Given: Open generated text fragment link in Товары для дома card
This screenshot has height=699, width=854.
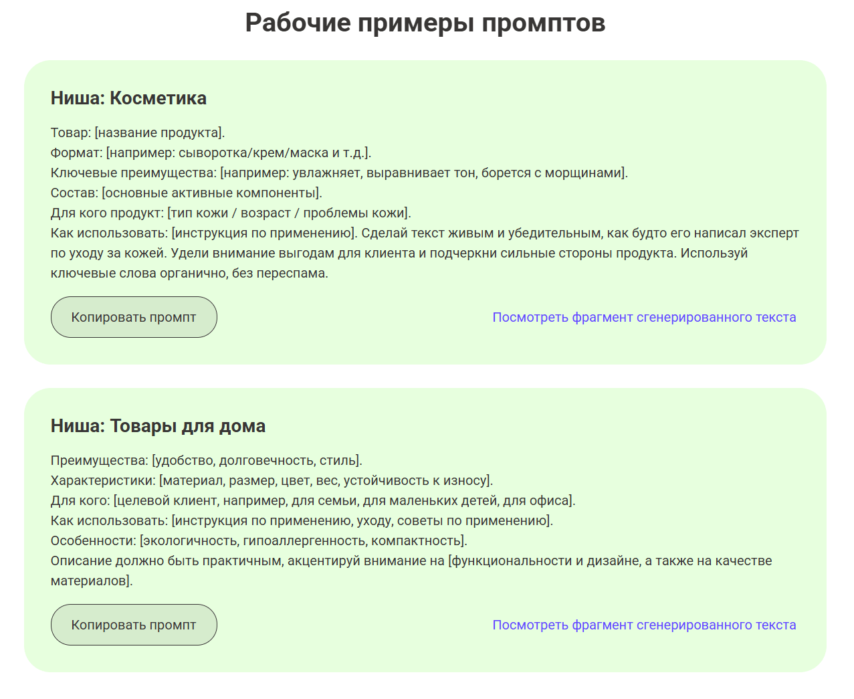Looking at the screenshot, I should 644,625.
